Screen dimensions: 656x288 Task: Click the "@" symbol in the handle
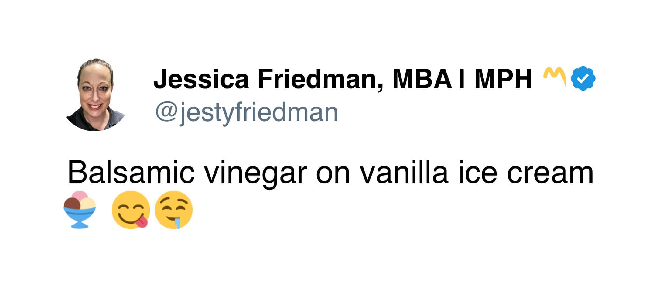[x=166, y=112]
